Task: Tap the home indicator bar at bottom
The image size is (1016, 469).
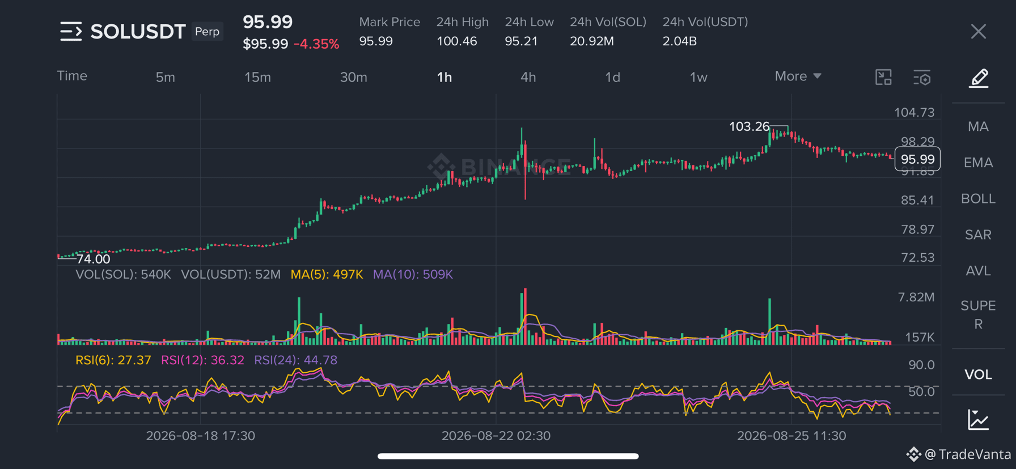Action: [508, 456]
